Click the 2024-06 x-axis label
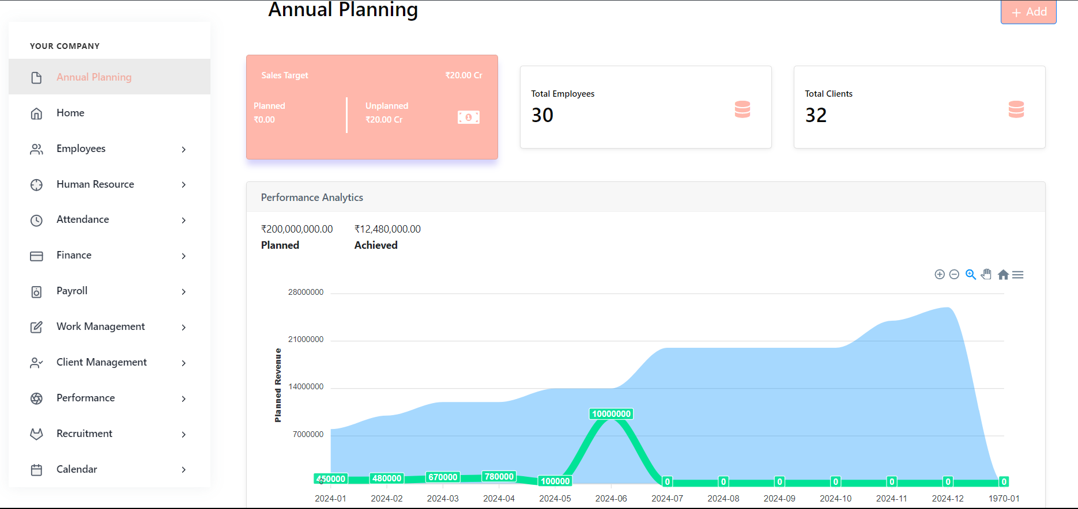Screen dimensions: 1078x509 611,499
